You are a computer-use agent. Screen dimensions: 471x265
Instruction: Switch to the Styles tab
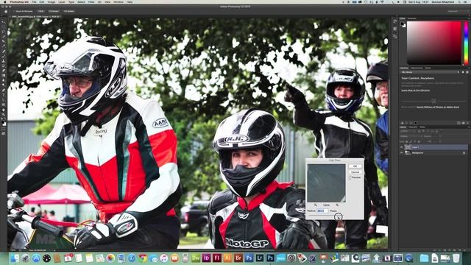point(428,68)
